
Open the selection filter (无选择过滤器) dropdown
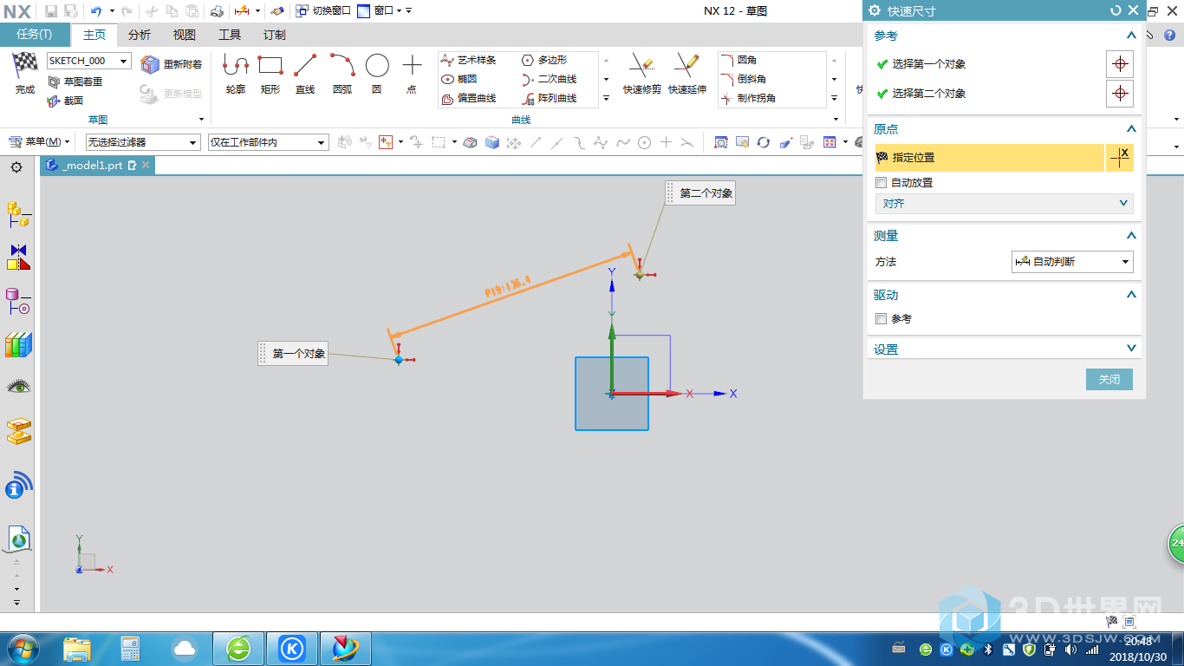142,142
